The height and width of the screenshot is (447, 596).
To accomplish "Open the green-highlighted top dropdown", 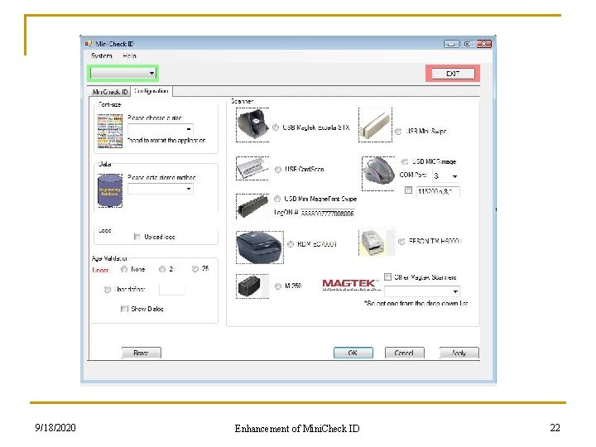I will click(x=123, y=73).
